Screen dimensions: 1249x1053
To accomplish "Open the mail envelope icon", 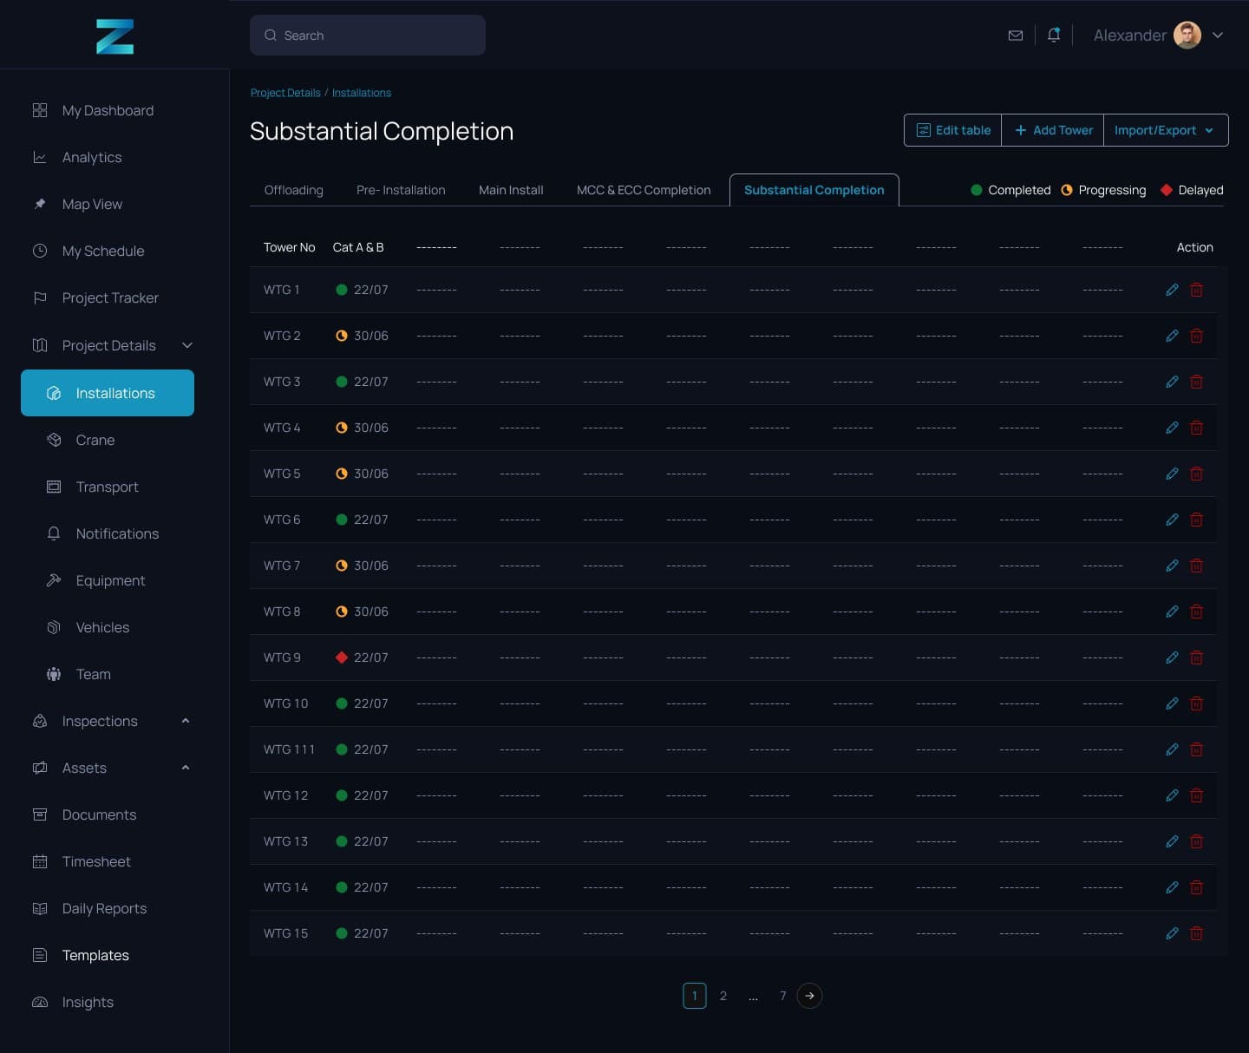I will click(1016, 36).
